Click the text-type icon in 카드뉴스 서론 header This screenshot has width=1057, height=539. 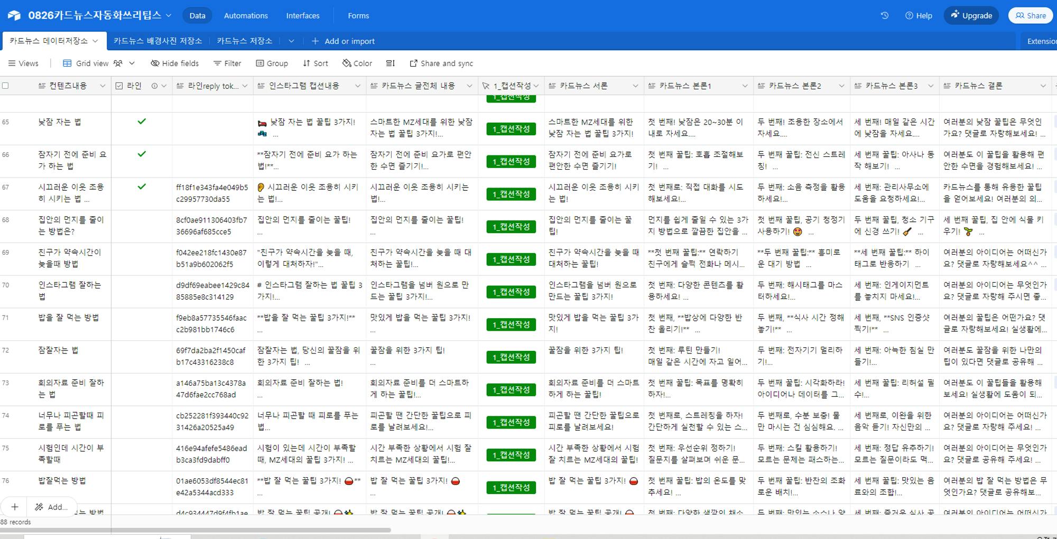pos(552,86)
